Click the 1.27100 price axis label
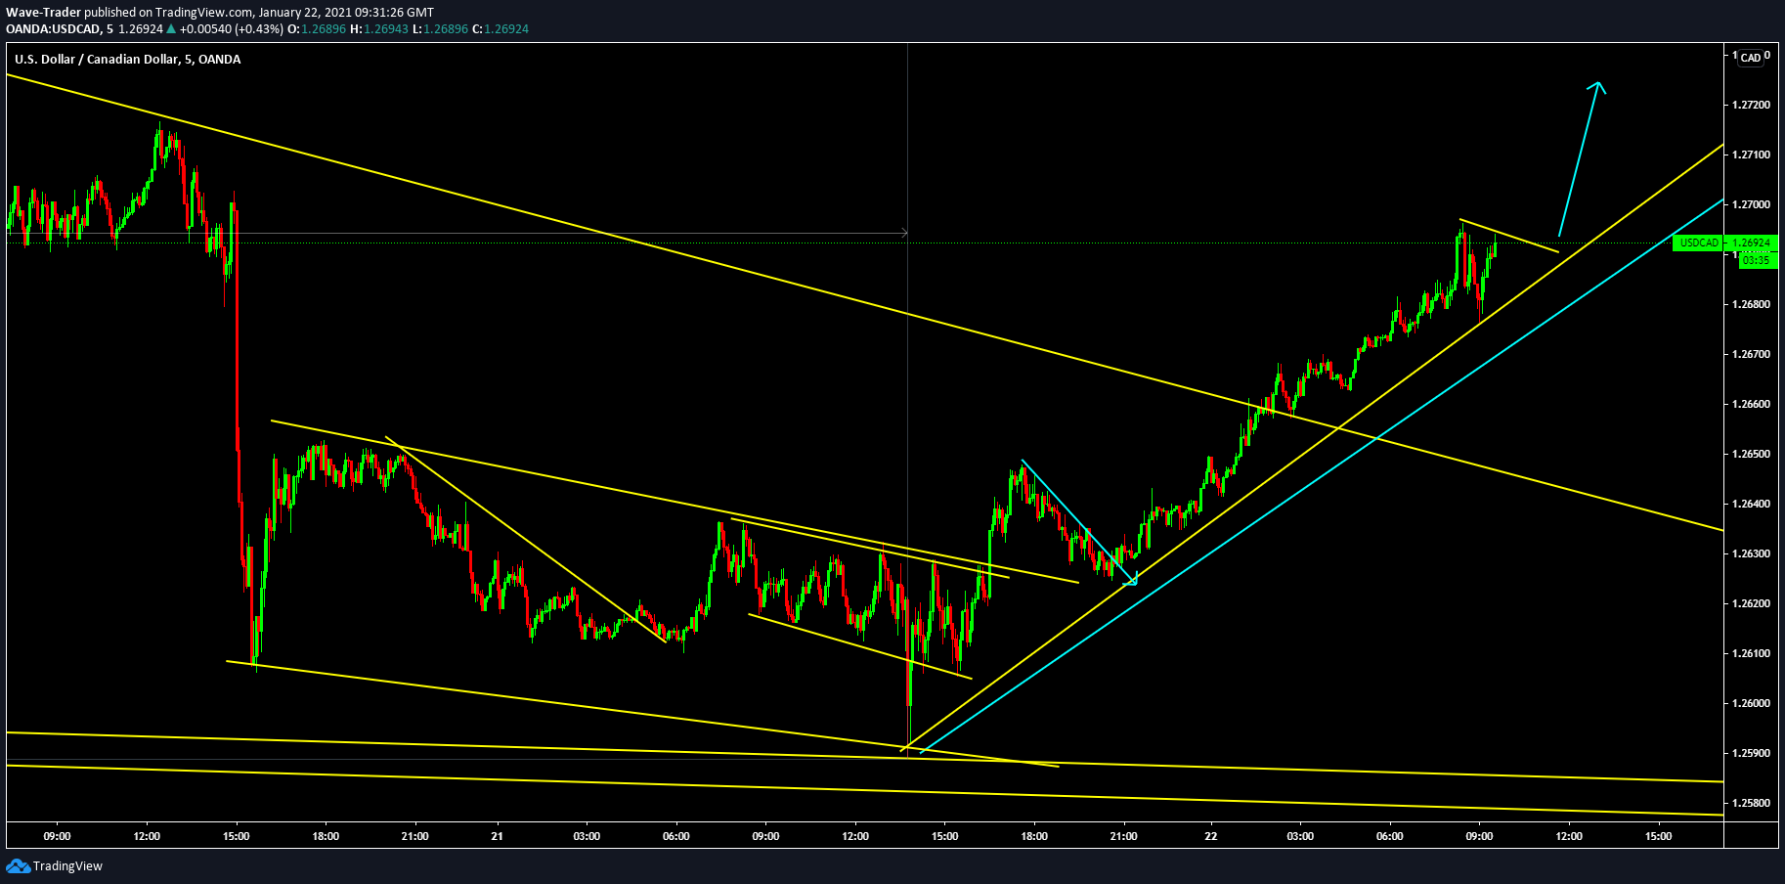 [x=1751, y=155]
